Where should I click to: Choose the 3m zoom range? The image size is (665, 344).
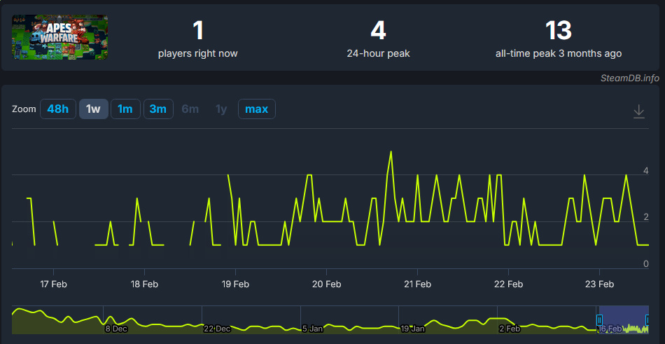tap(158, 109)
